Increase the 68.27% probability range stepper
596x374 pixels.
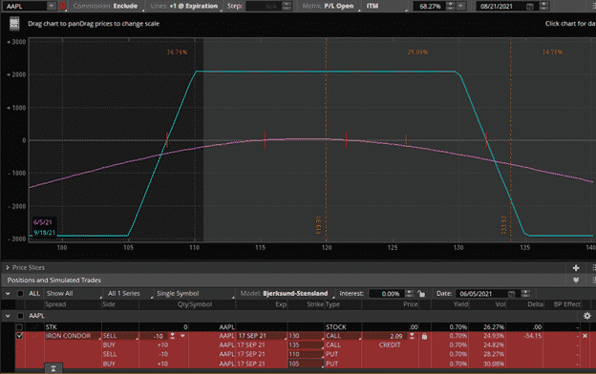pyautogui.click(x=450, y=4)
